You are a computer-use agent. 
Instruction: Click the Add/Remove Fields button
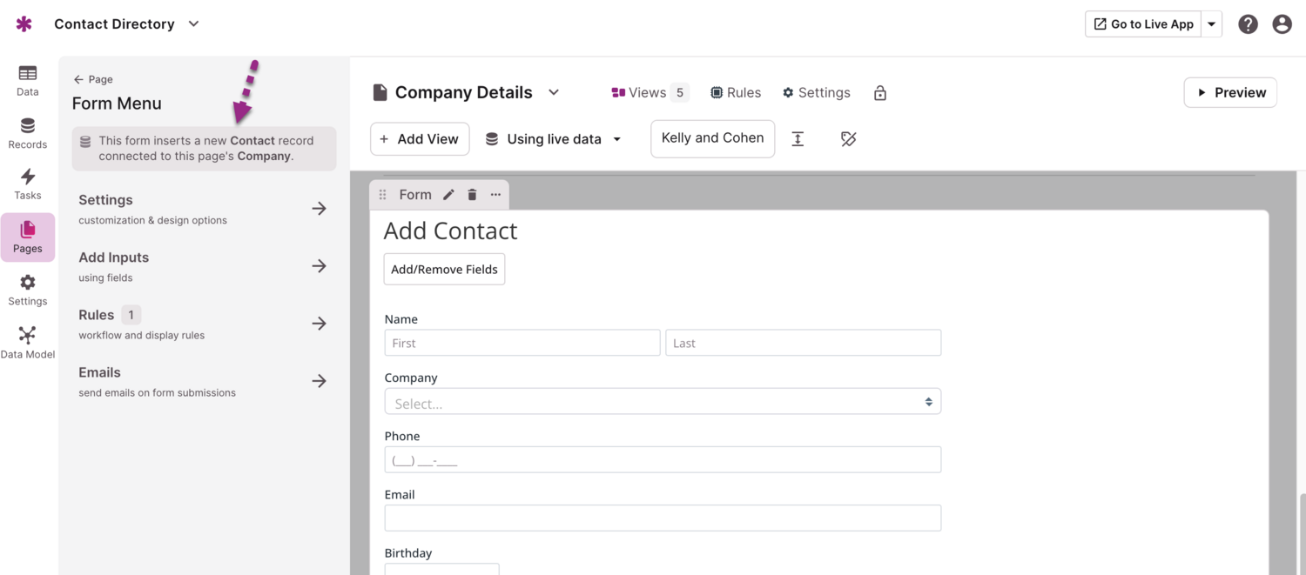[x=444, y=270]
